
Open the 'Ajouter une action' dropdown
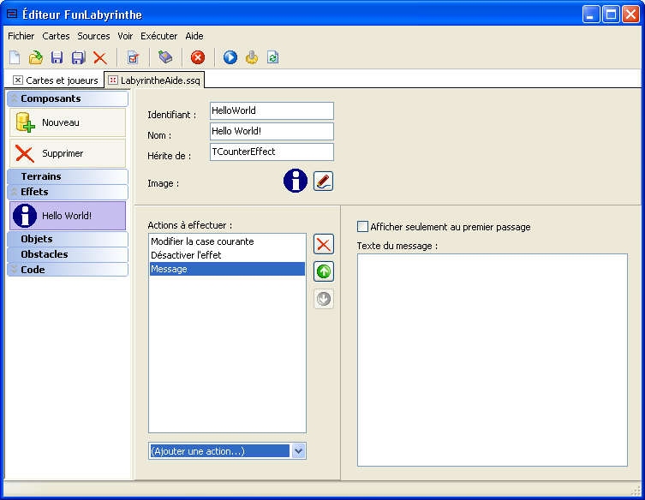coord(298,450)
